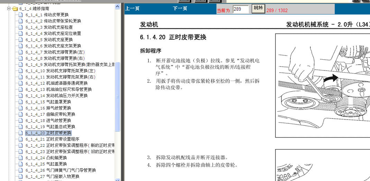Open 6_1_4_27 气门座嵌入物更换 topic
Viewport: 370px width, 181px height.
[52, 176]
